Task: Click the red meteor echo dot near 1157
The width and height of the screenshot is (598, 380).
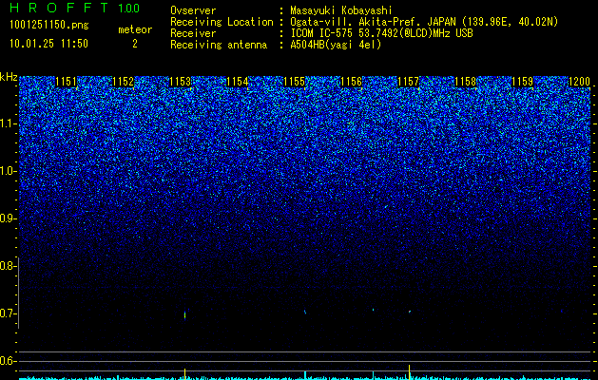Action: pyautogui.click(x=410, y=312)
